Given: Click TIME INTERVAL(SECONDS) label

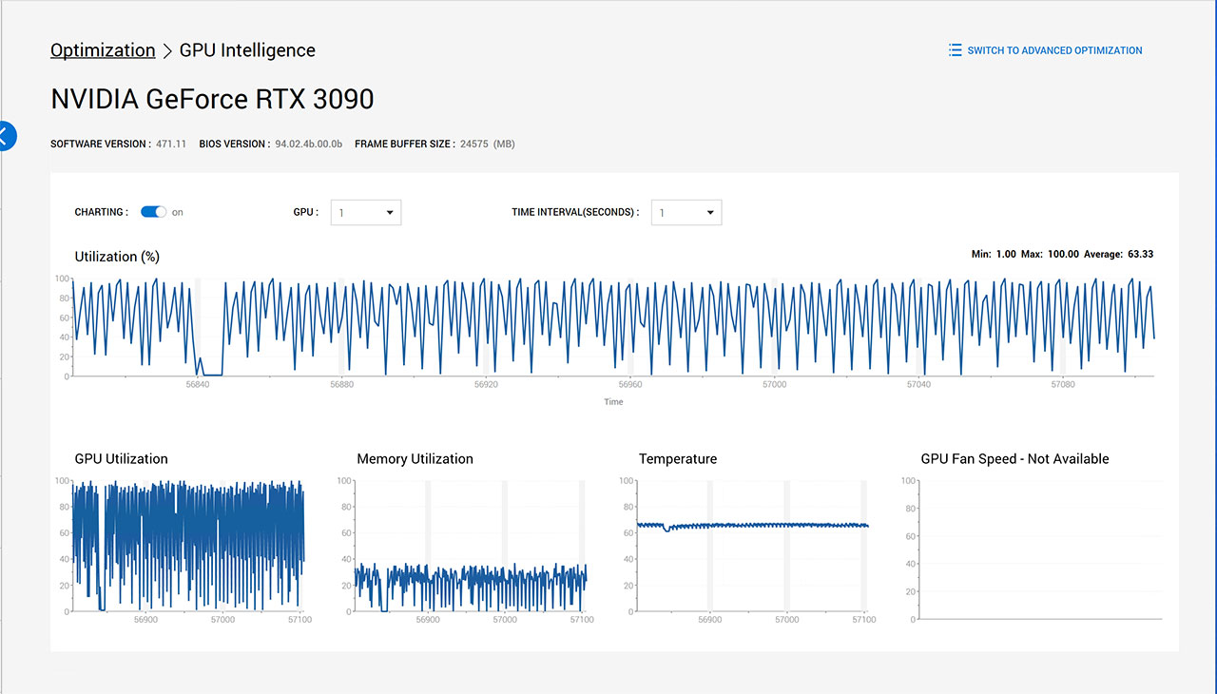Looking at the screenshot, I should tap(575, 212).
